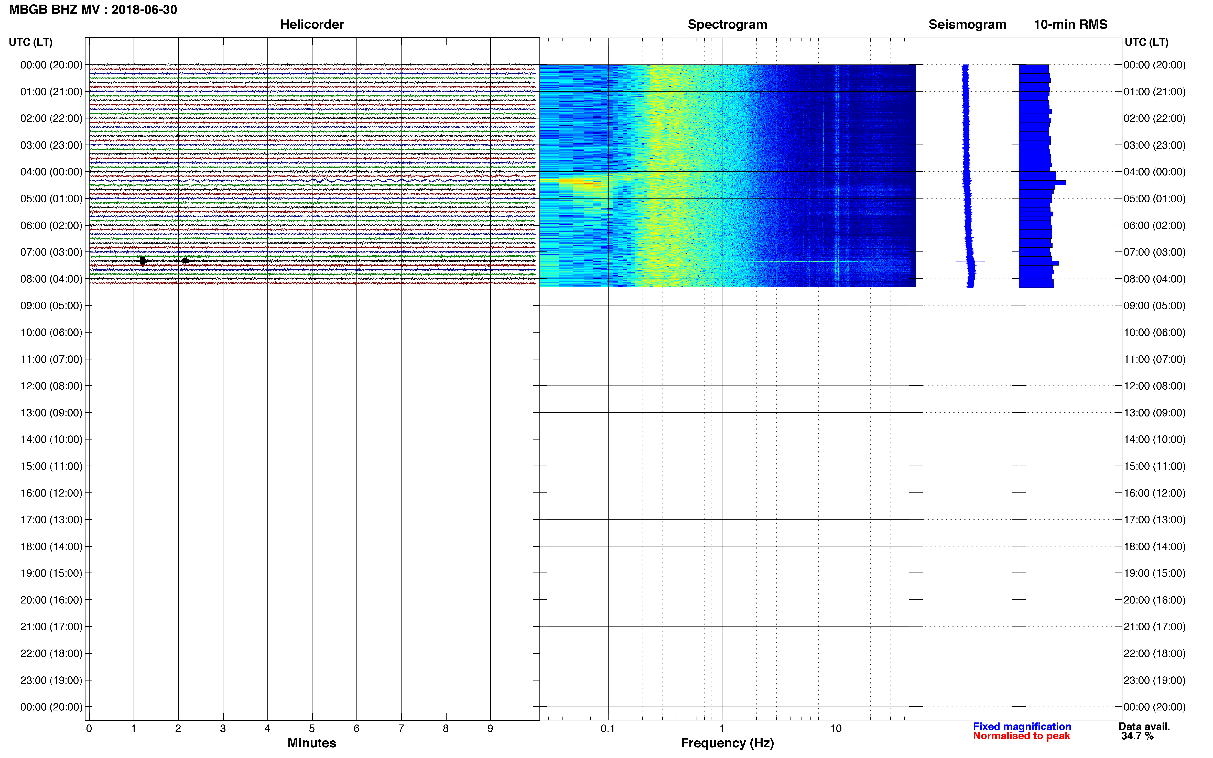Viewport: 1213px width, 758px height.
Task: Click the right '04:00 (00:00)' time label
Action: pyautogui.click(x=1155, y=172)
